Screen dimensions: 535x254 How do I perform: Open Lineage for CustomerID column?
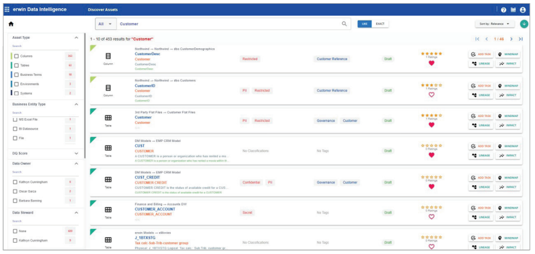click(x=481, y=95)
